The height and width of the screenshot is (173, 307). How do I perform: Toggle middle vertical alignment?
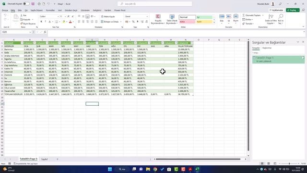click(x=83, y=16)
